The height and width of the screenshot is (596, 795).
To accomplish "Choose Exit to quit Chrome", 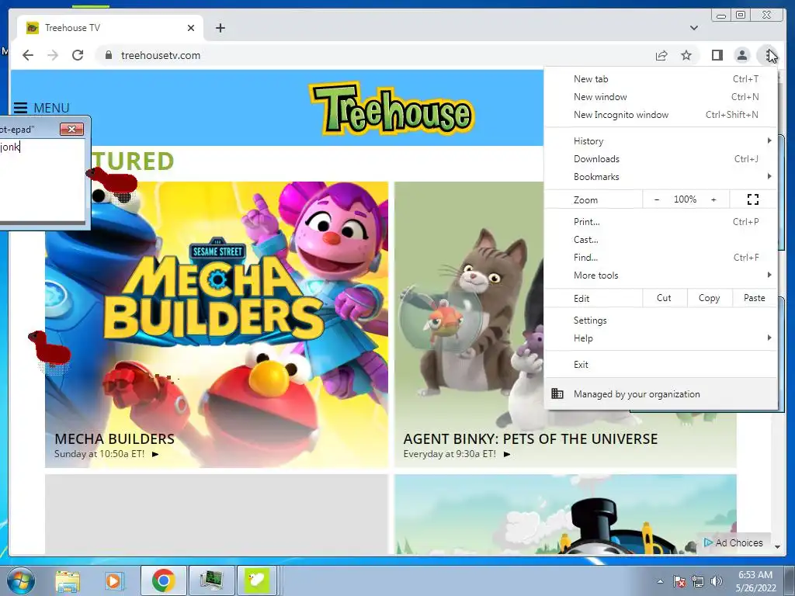I will pyautogui.click(x=660, y=365).
